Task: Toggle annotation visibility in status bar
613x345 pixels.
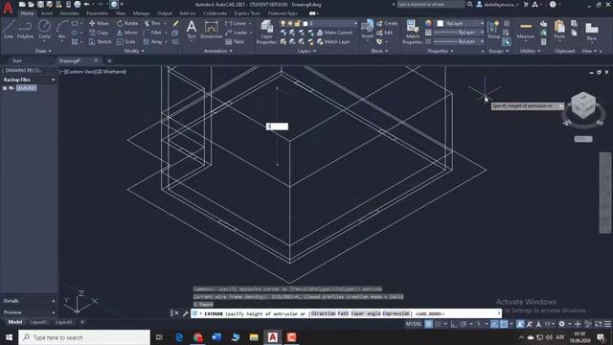Action: coord(520,324)
